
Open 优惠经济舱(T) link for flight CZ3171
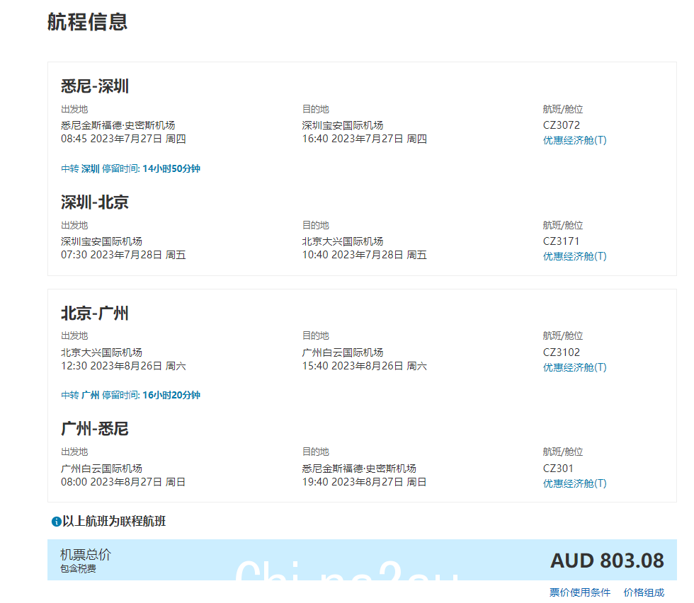(x=574, y=256)
